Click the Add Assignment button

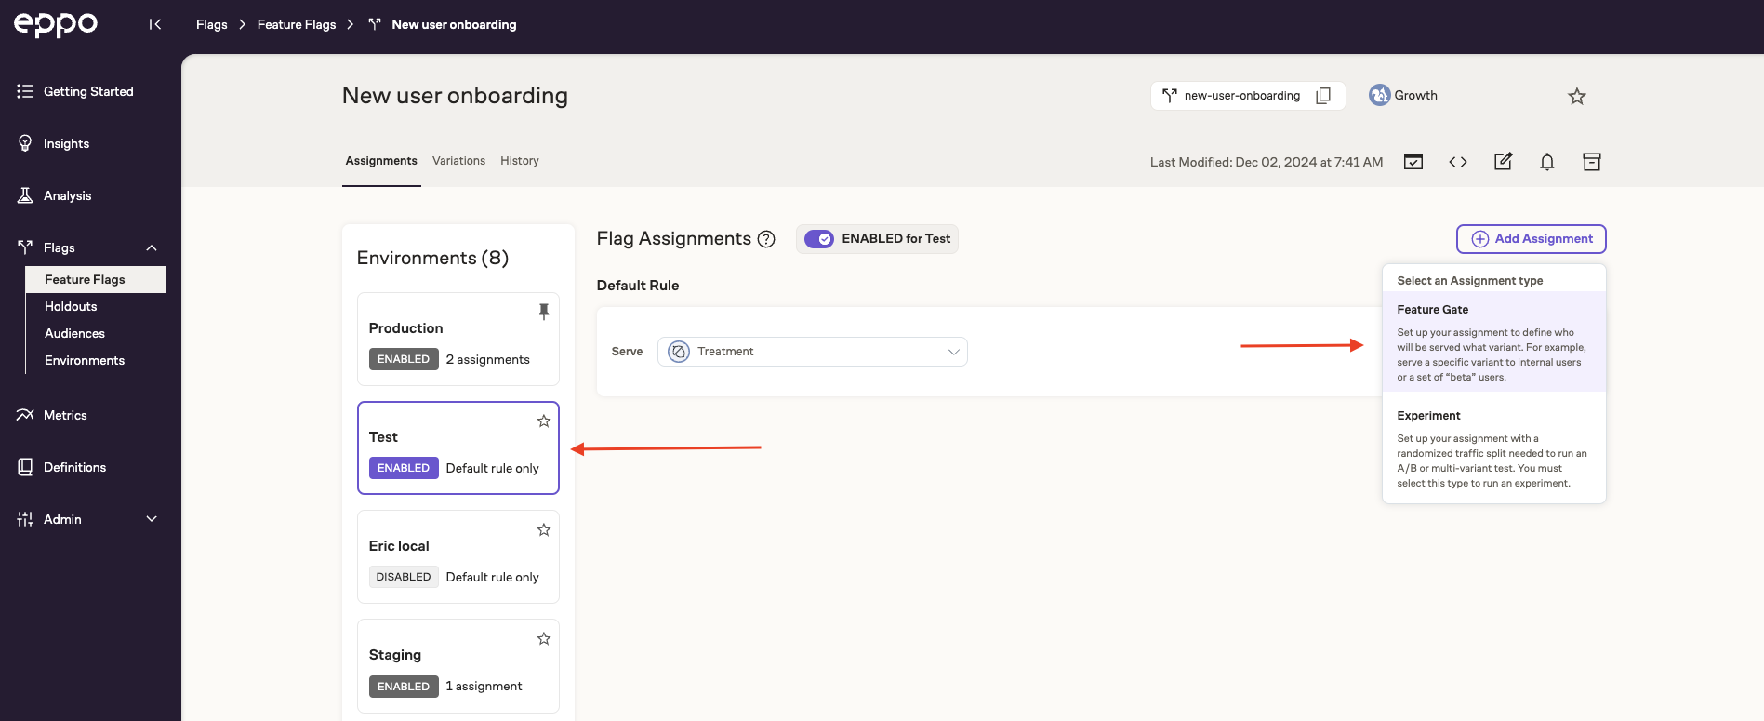tap(1531, 239)
